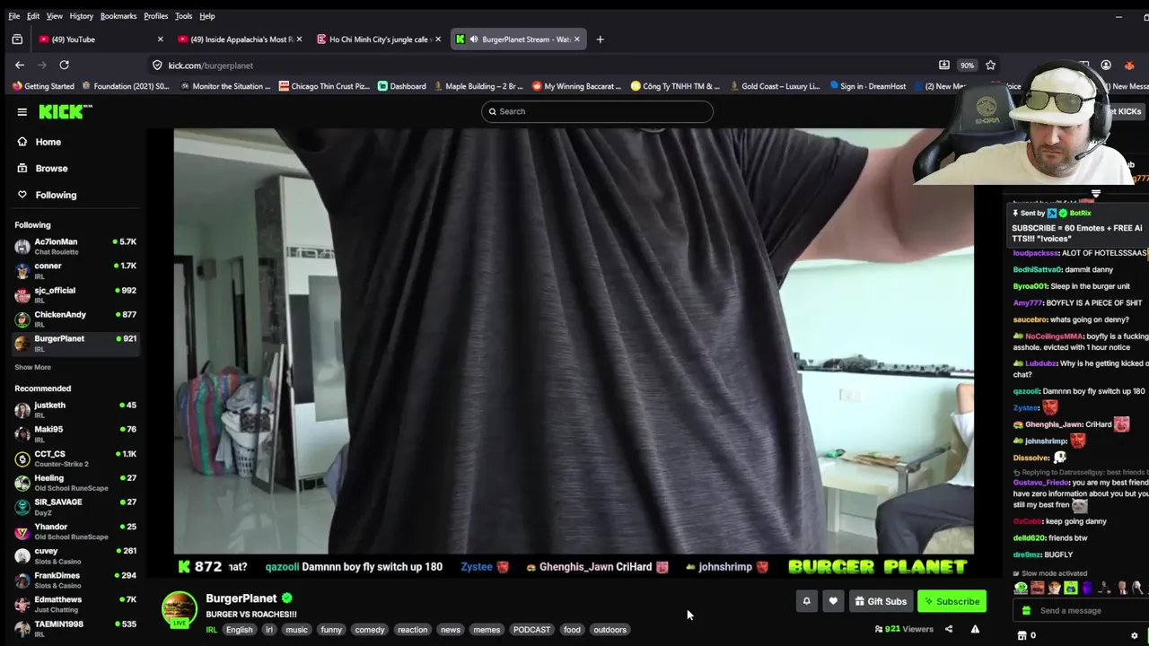
Task: Toggle notification bell for BurgerPlanet
Action: tap(806, 601)
